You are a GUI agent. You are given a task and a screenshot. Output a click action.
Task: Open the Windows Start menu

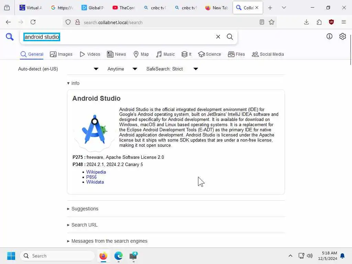pyautogui.click(x=11, y=256)
